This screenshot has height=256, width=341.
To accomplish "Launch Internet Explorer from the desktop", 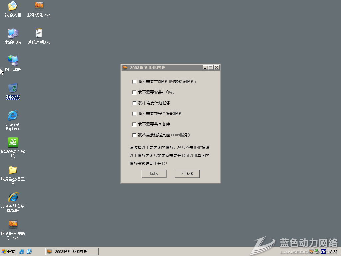I will 13,115.
